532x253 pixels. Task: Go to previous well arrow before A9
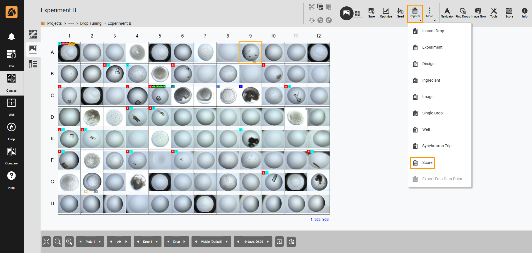click(111, 242)
